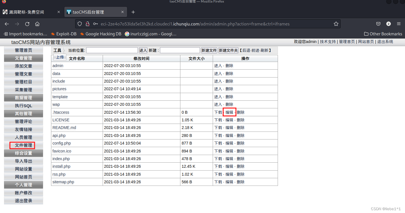Select the taoCMS后台管理 tab

pos(88,12)
